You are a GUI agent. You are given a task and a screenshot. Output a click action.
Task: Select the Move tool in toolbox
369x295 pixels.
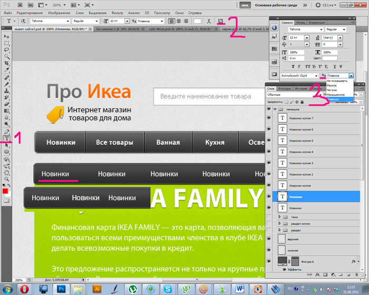point(6,36)
